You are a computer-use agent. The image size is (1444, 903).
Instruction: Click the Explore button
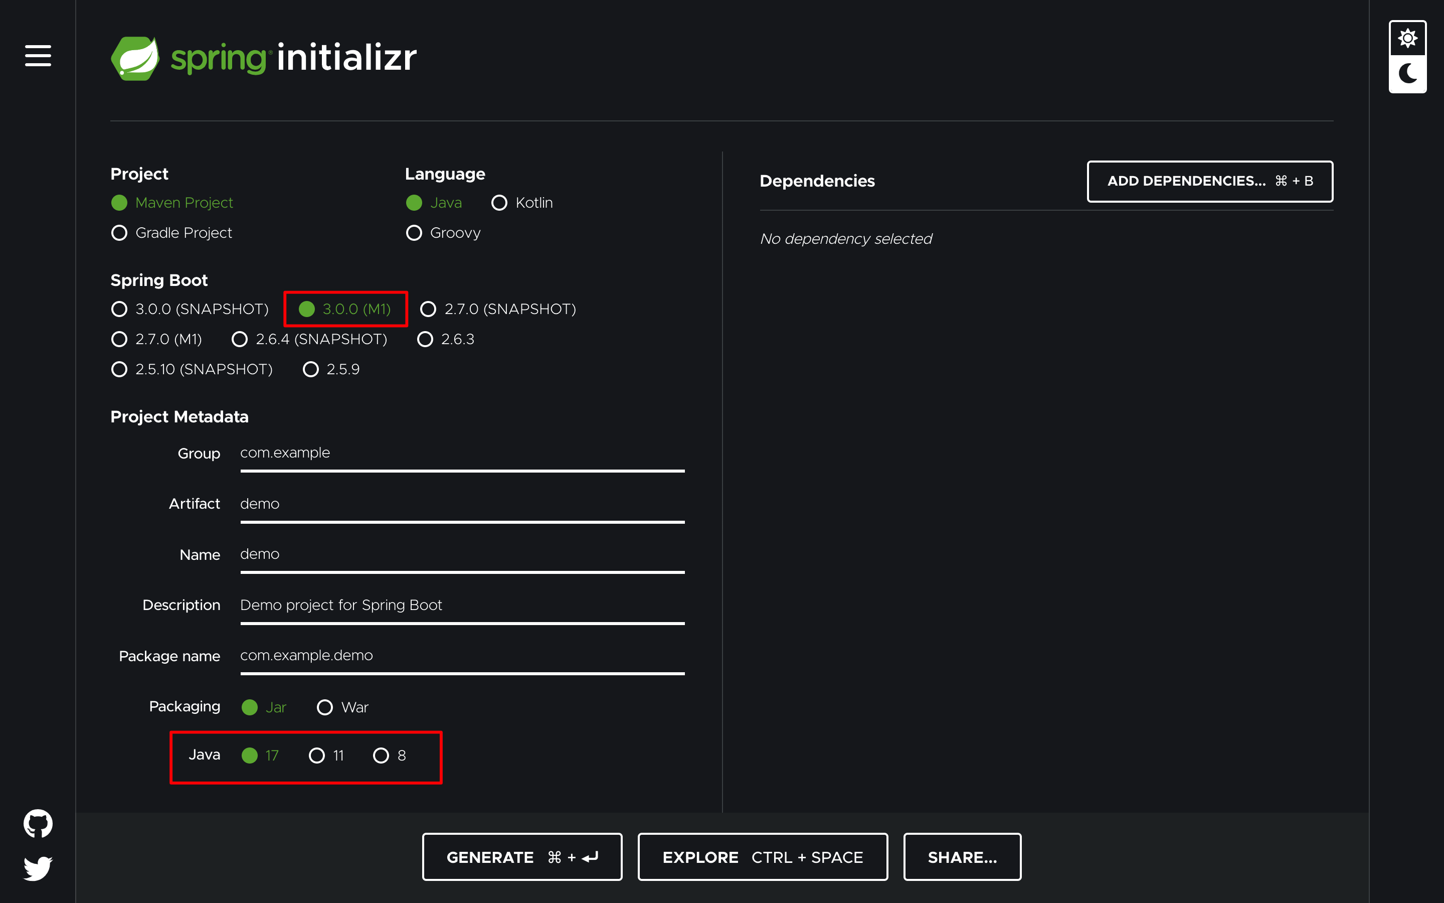[763, 857]
